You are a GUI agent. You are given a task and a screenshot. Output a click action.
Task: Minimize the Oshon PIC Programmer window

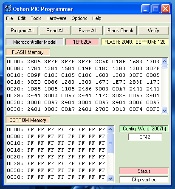coord(146,9)
